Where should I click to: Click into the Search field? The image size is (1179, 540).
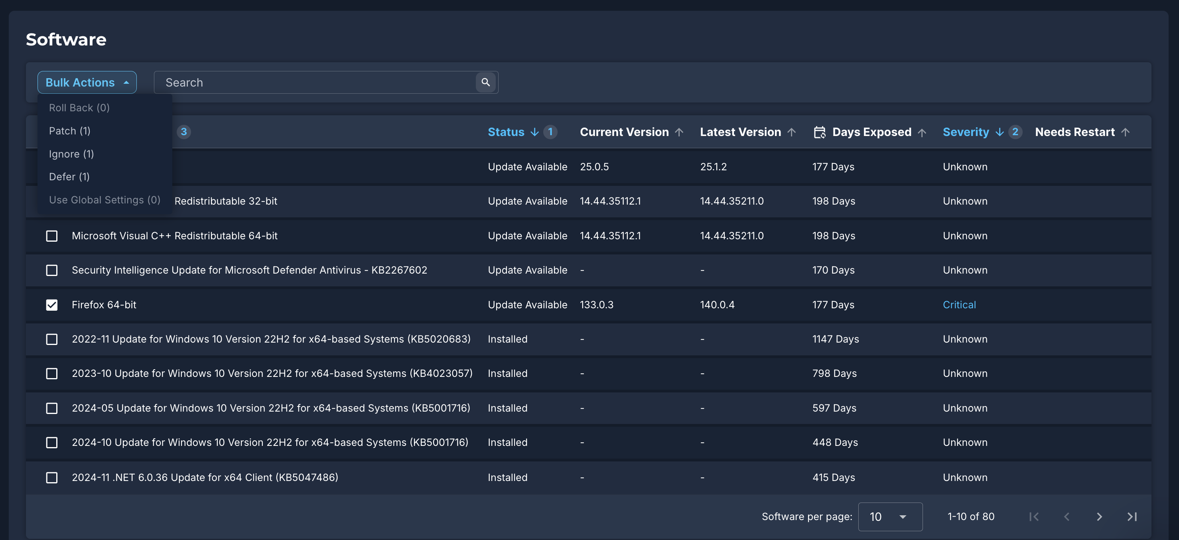[316, 83]
